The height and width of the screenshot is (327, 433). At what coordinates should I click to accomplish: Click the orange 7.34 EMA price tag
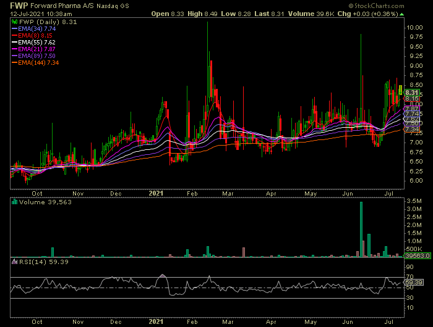tap(412, 129)
